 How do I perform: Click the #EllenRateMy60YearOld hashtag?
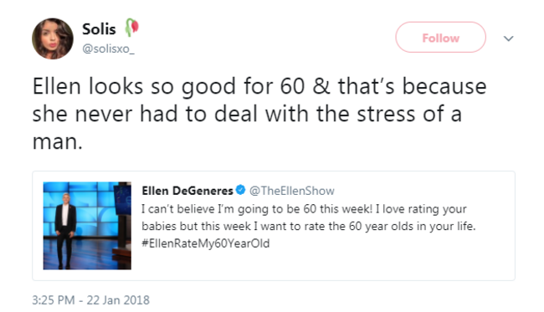pos(205,243)
